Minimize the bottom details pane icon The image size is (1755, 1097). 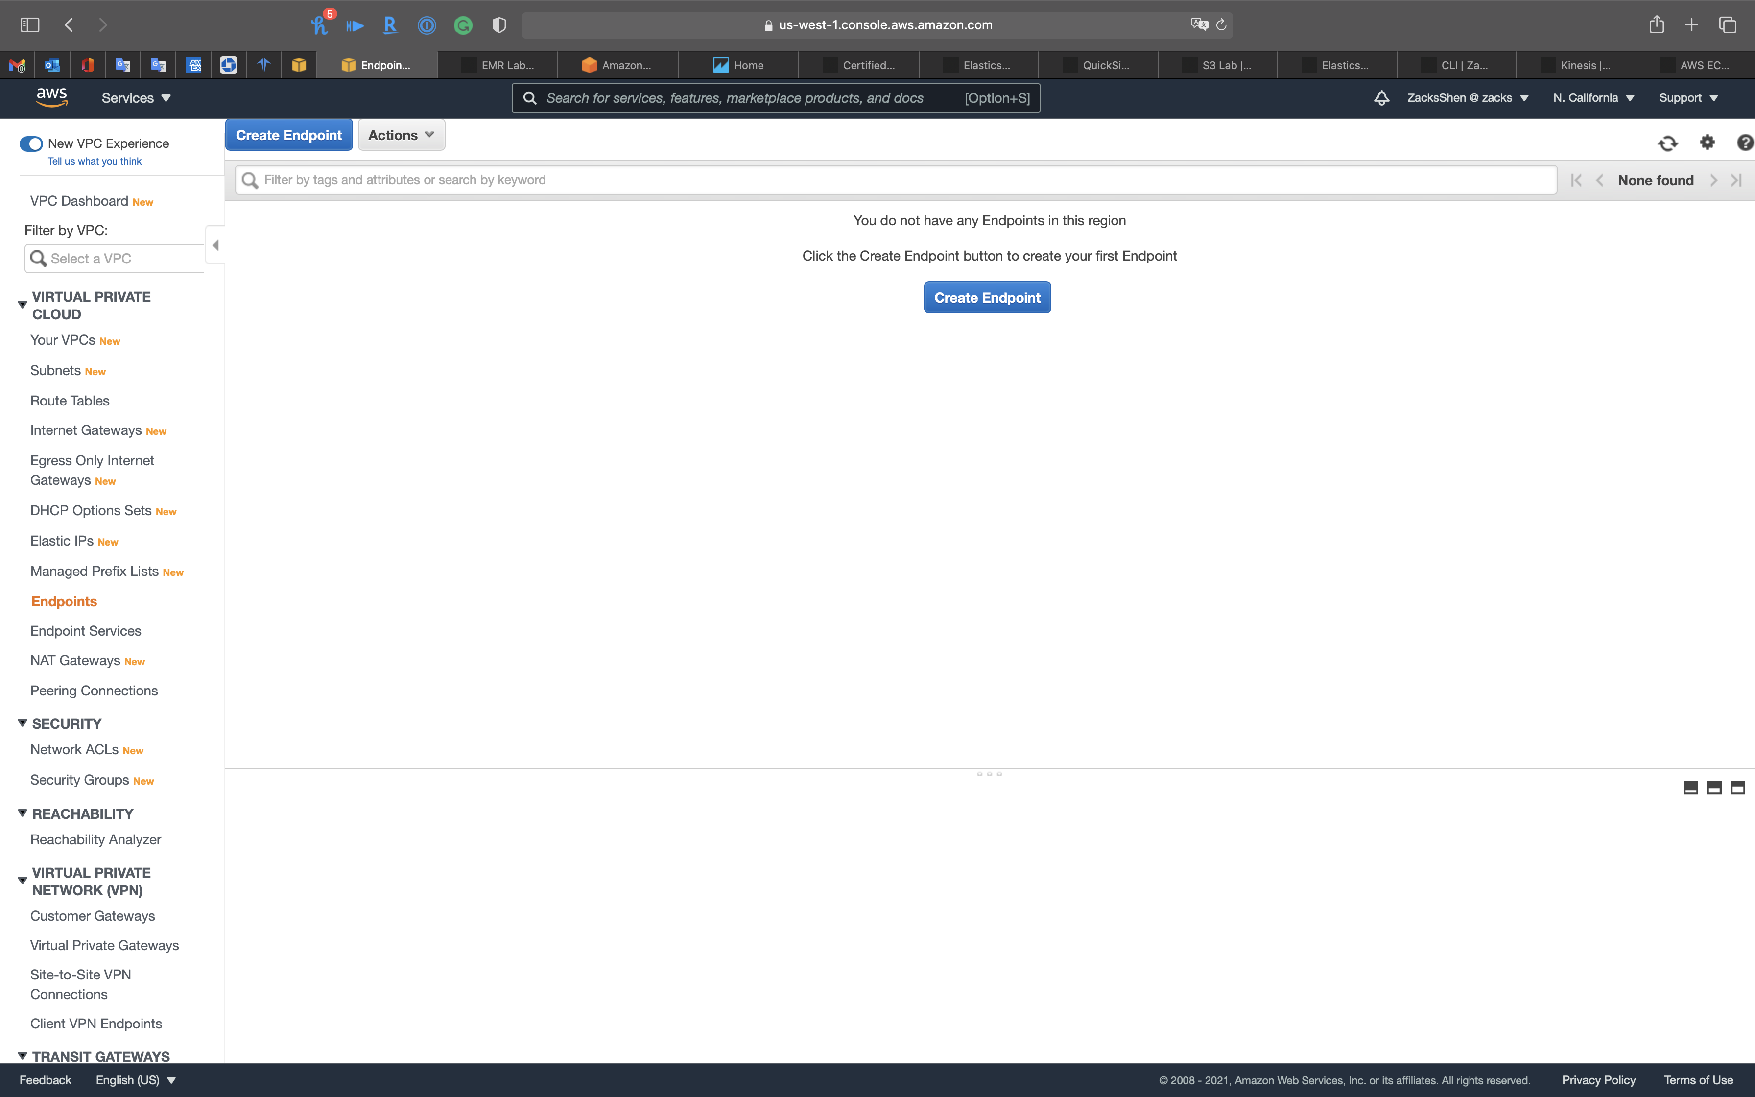click(1690, 788)
